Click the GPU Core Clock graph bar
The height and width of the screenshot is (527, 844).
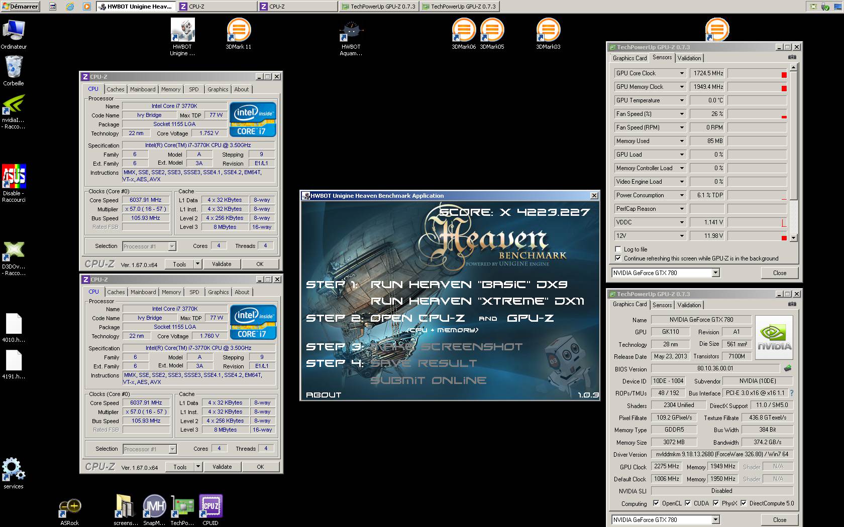point(757,73)
